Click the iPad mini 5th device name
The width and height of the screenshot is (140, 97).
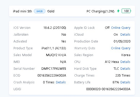click(x=22, y=11)
